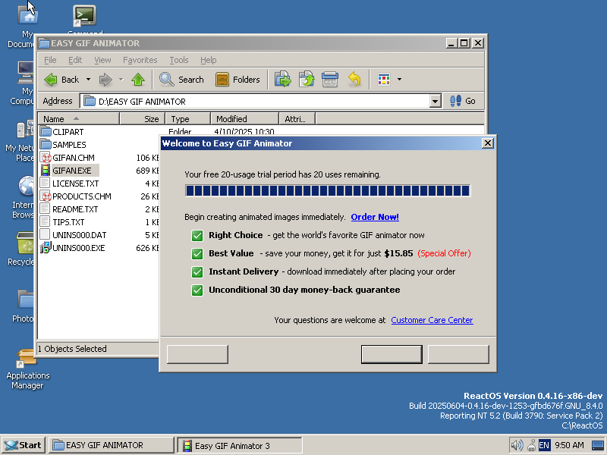The height and width of the screenshot is (455, 607).
Task: Open the Tools menu
Action: 179,60
